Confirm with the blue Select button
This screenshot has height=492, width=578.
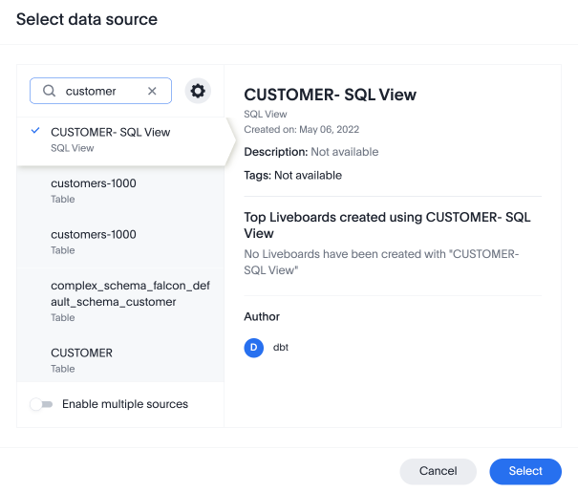pyautogui.click(x=524, y=471)
